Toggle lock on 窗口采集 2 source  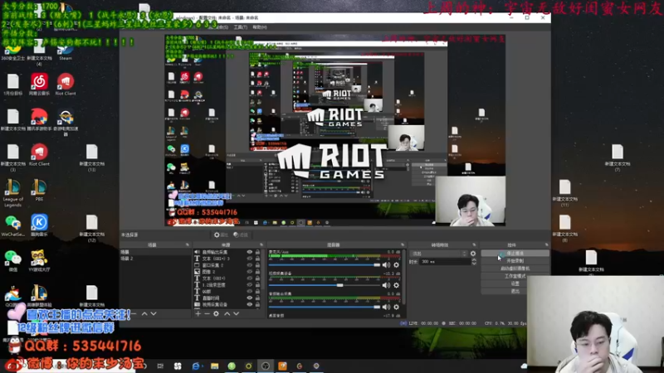click(257, 265)
